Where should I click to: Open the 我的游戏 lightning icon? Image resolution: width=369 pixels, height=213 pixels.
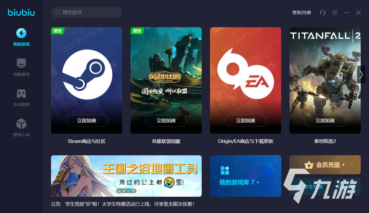(21, 33)
